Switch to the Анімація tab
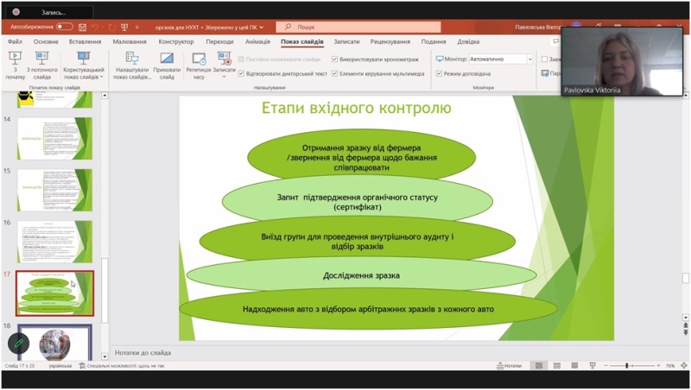Viewport: 691px width, 390px height. [257, 41]
